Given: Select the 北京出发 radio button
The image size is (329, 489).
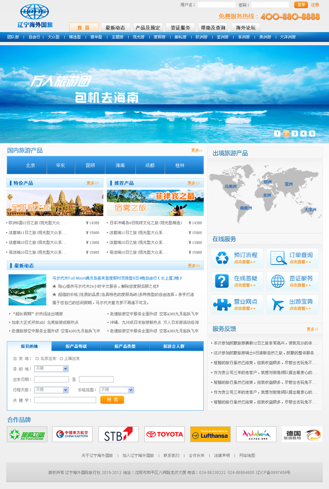Looking at the screenshot, I should click(37, 359).
